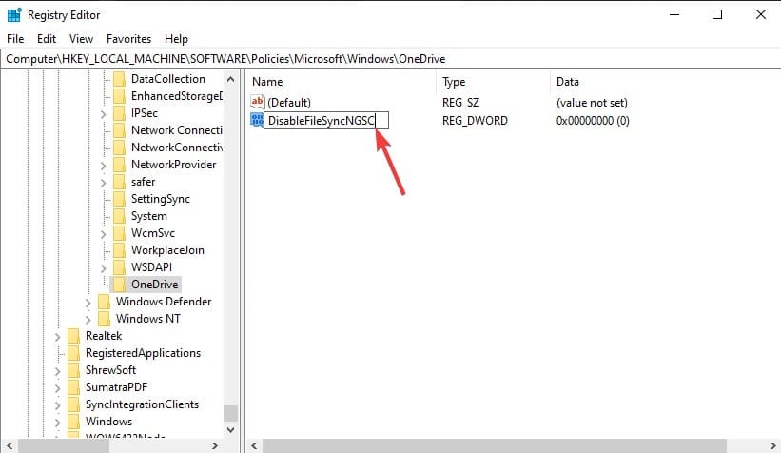The image size is (781, 453).
Task: Click the NetworkConnectiv folder icon
Action: point(120,148)
